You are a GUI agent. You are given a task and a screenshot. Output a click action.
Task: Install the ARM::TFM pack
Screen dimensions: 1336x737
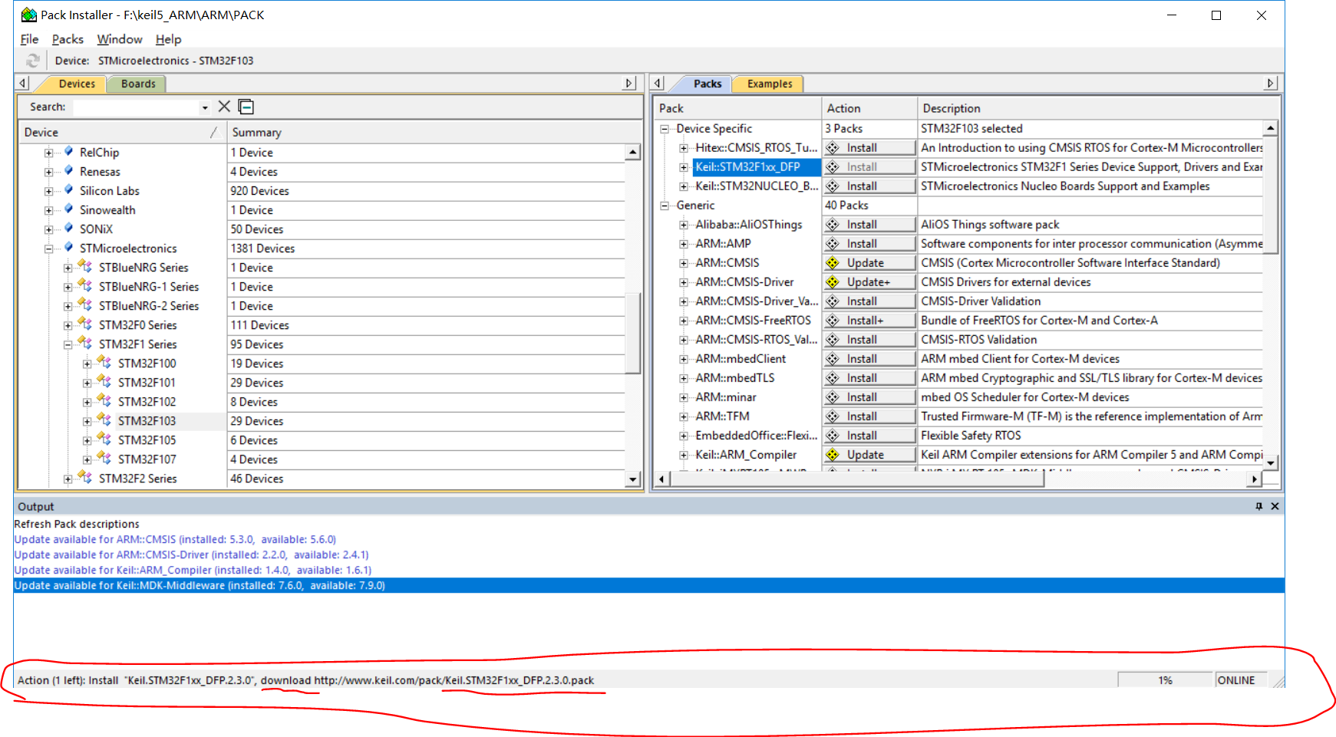click(x=869, y=416)
